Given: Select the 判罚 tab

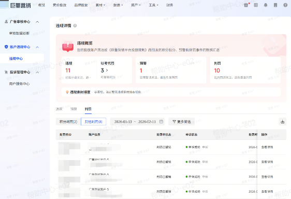Looking at the screenshot, I should [88, 109].
